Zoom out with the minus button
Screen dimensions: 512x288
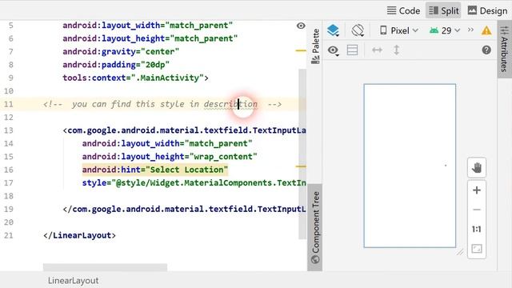pos(477,210)
